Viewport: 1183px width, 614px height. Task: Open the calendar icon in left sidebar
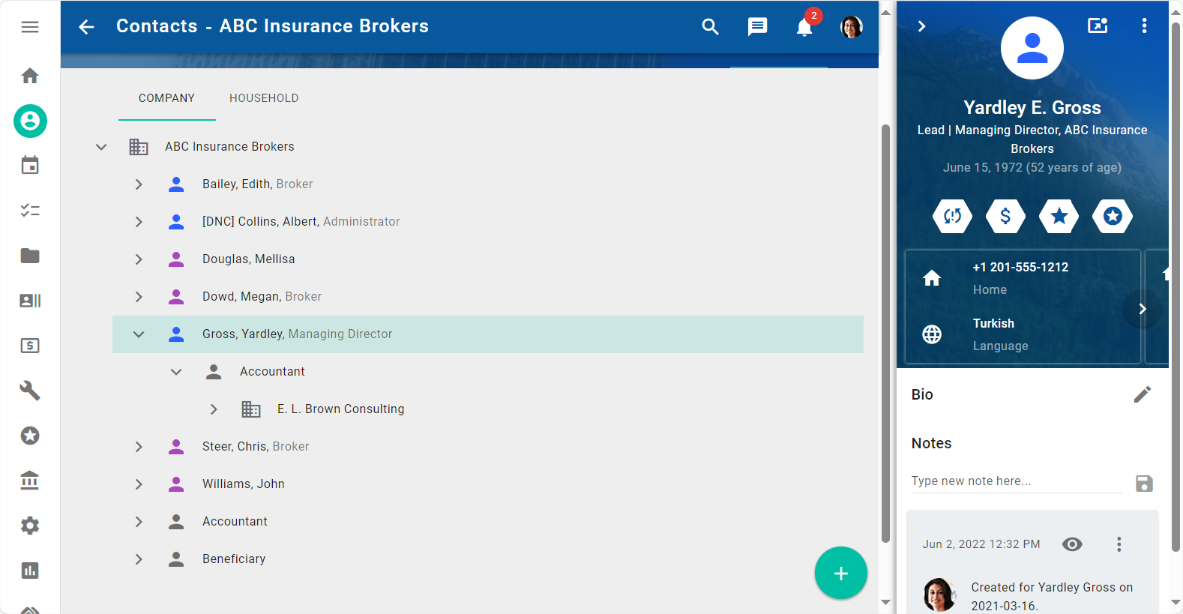pyautogui.click(x=30, y=166)
